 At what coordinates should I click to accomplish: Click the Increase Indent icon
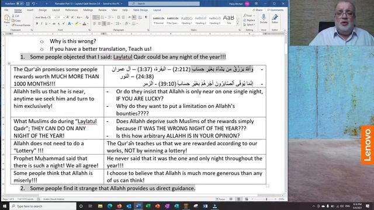click(123, 17)
